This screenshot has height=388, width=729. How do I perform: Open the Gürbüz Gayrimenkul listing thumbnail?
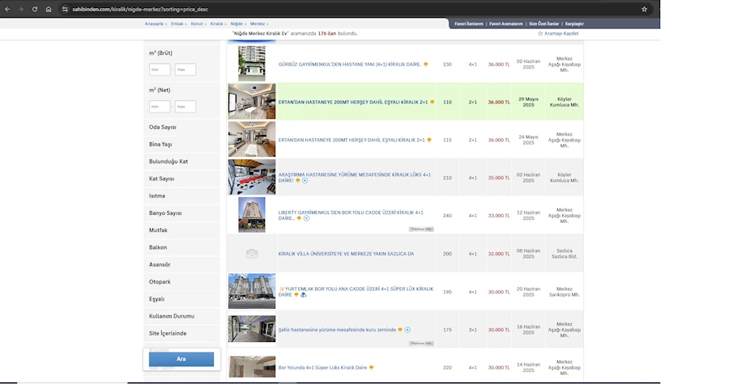(x=252, y=63)
